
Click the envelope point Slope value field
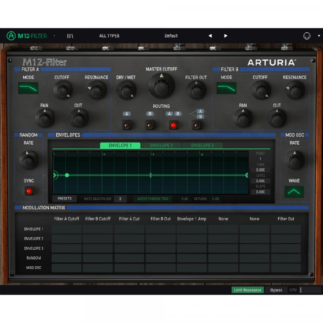pos(261,192)
